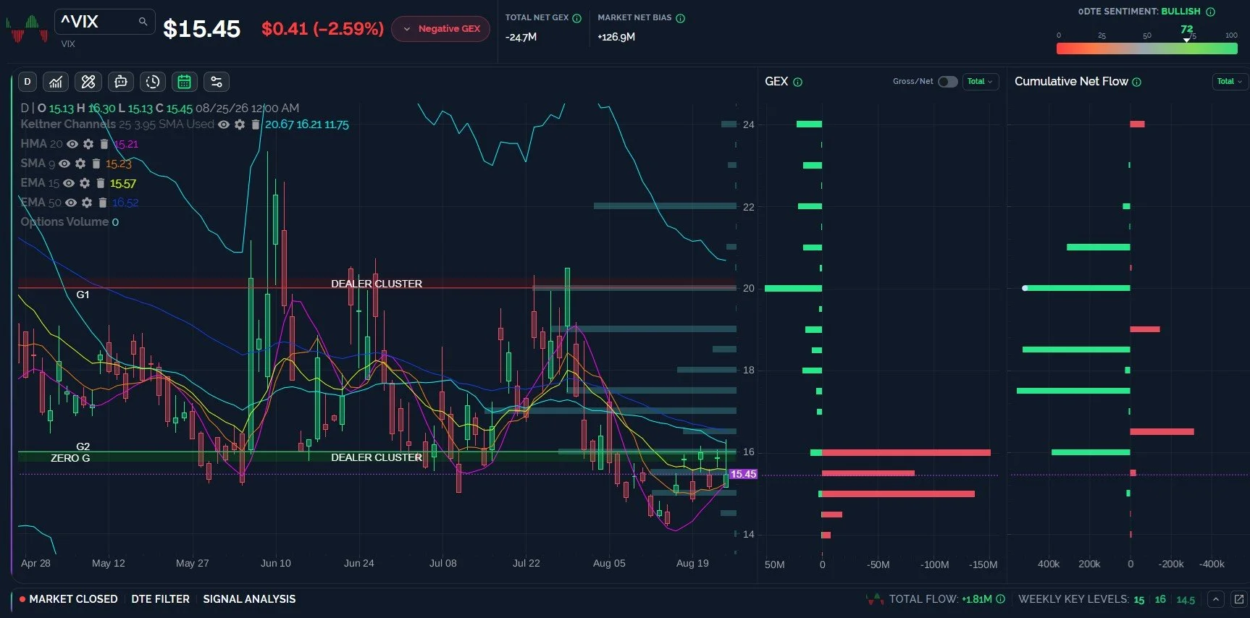Image resolution: width=1250 pixels, height=618 pixels.
Task: Click the VIX logo chart icon
Action: click(26, 29)
